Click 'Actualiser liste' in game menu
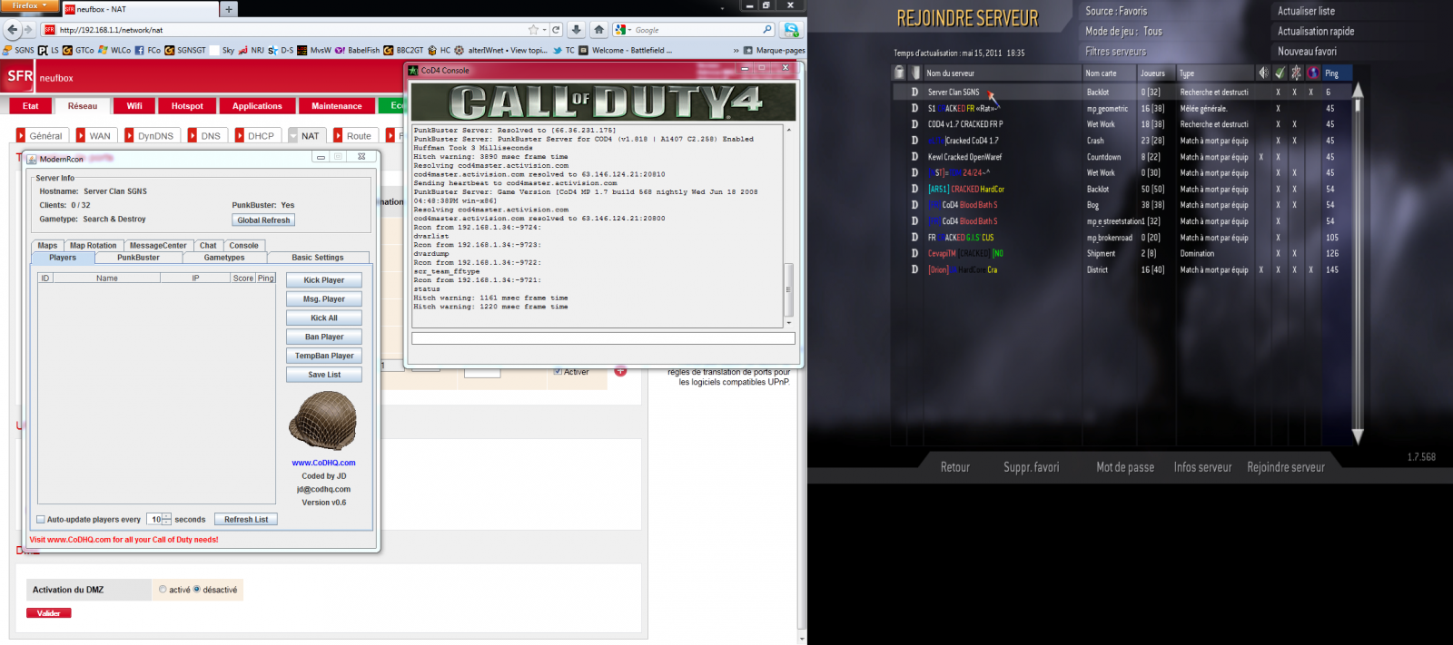This screenshot has width=1453, height=645. [x=1306, y=11]
